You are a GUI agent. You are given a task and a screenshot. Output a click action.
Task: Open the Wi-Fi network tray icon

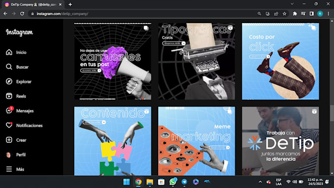point(288,182)
